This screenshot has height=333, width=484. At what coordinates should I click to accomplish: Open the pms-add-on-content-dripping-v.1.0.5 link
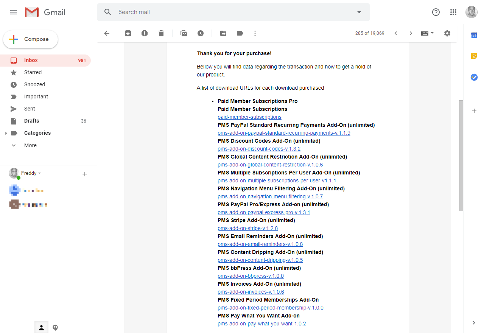click(260, 260)
